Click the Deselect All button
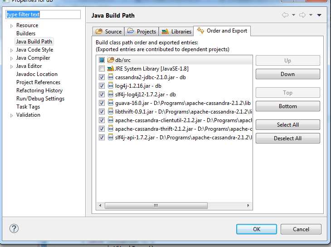The image size is (331, 247). (288, 138)
